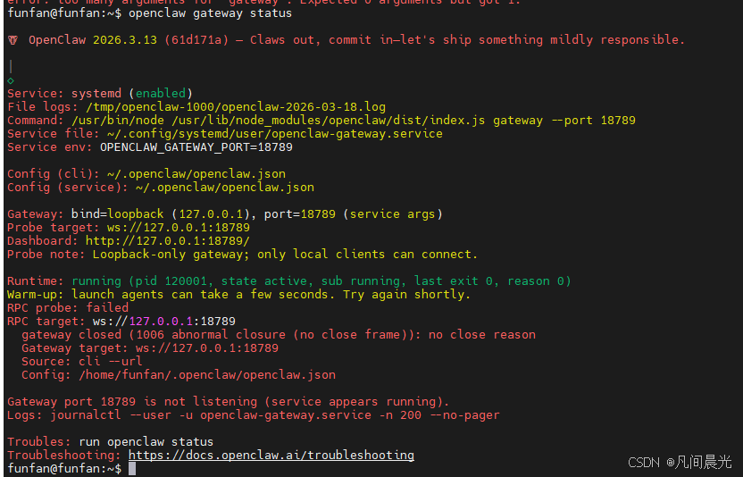The width and height of the screenshot is (743, 477).
Task: Click the RPC target ws://127.0.0.1:18789 line
Action: [121, 322]
